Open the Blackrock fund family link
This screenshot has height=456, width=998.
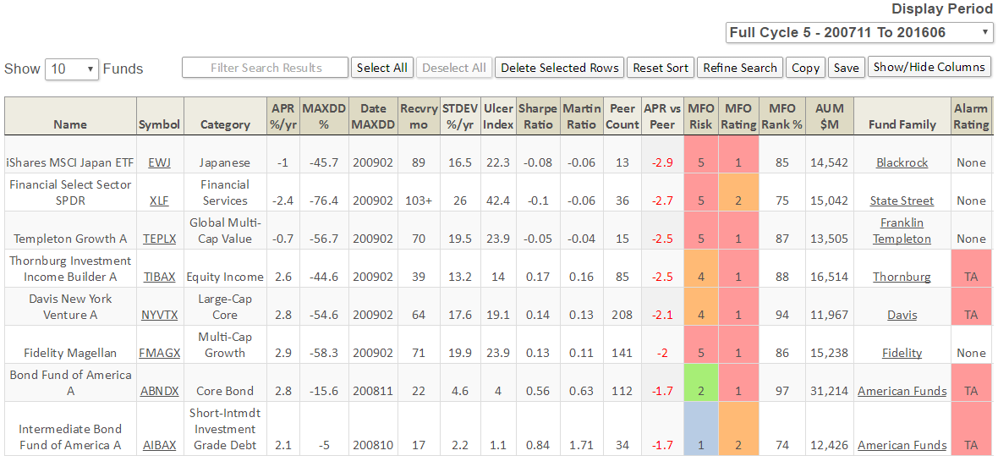coord(902,162)
